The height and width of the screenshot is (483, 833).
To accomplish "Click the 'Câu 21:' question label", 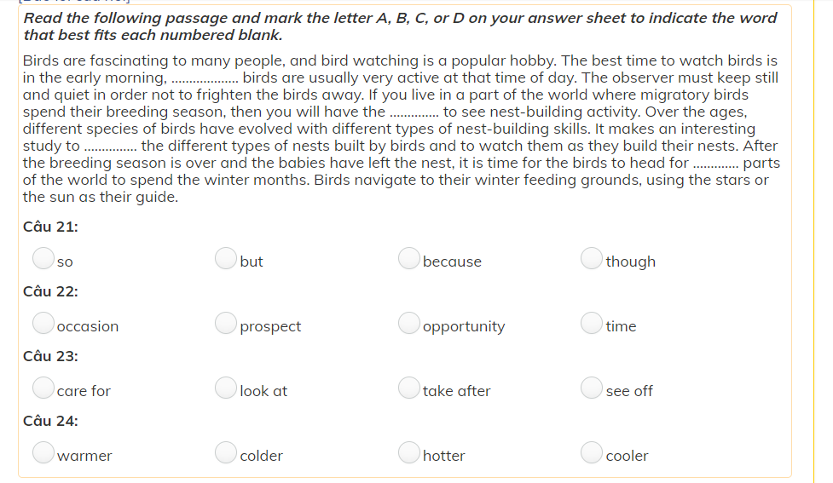I will pos(51,227).
